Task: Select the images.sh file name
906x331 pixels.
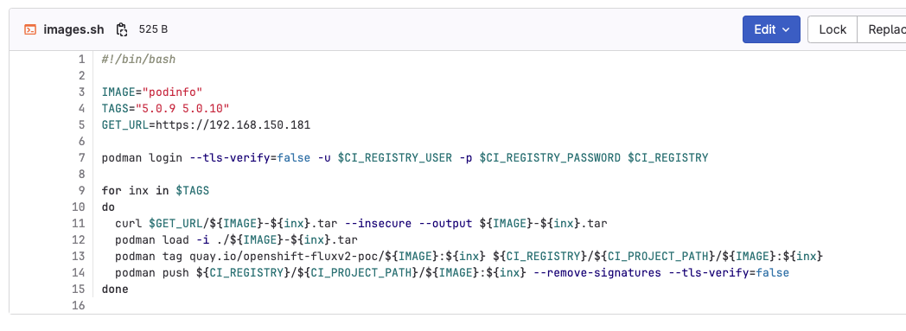Action: coord(74,29)
